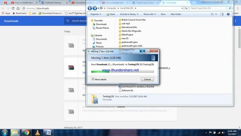Open the Downloads page three-dot menu
This screenshot has height=136, width=241.
pyautogui.click(x=235, y=21)
